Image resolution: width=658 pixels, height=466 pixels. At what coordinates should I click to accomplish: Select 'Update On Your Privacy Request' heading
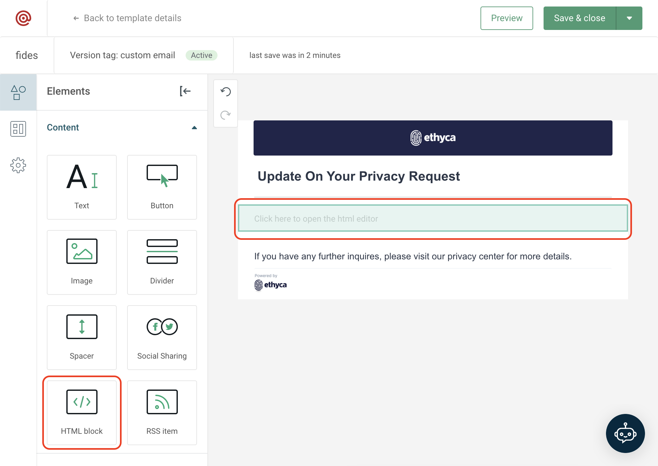(359, 176)
